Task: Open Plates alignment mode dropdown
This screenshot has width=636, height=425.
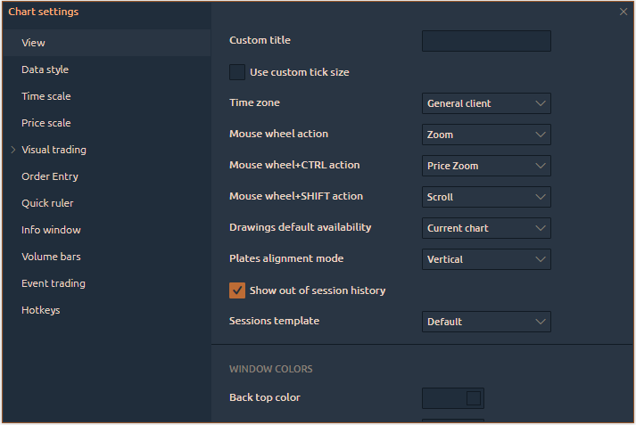Action: (486, 259)
